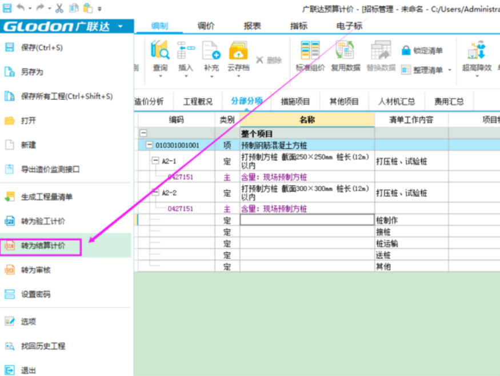Click the 云存档 cloud archive icon
The height and width of the screenshot is (376, 500).
click(238, 51)
